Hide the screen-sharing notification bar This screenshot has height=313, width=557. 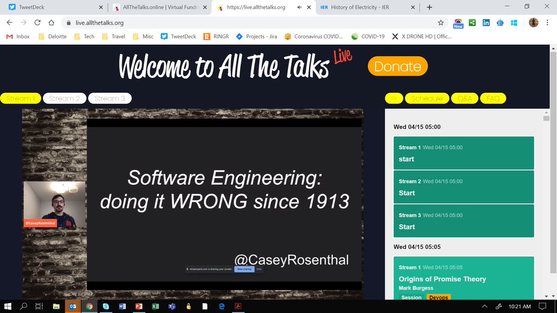tap(259, 269)
